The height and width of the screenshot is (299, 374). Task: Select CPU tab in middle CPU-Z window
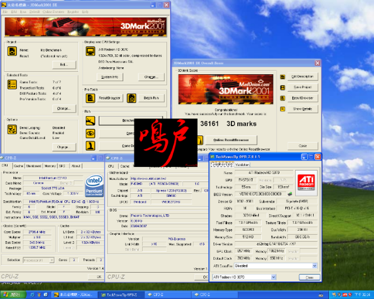[111, 166]
